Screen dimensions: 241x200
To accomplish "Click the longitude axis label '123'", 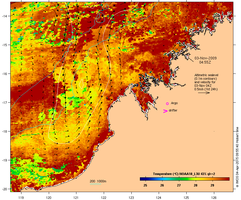I will click(x=131, y=198).
